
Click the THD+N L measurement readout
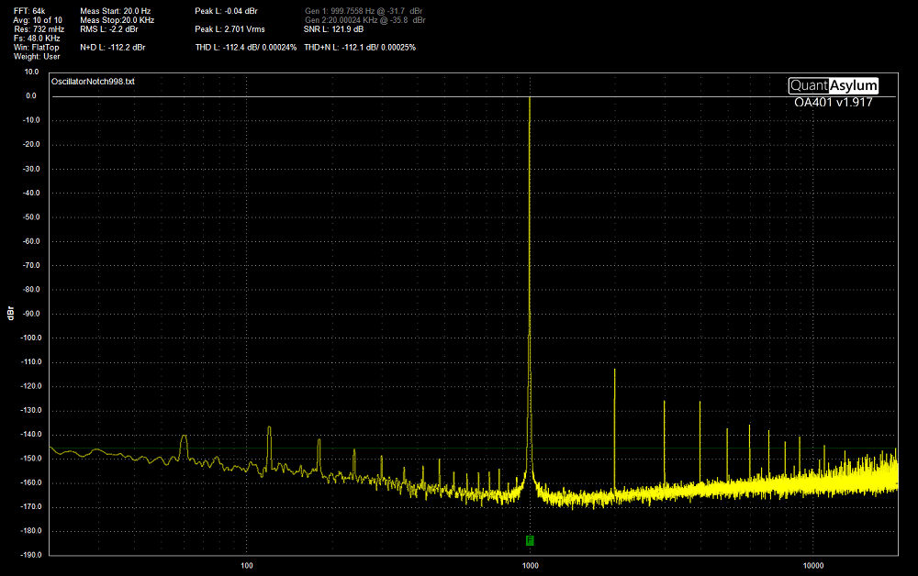359,47
